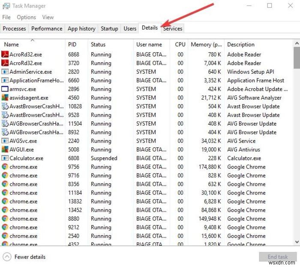
Task: Sort by the CPU column header
Action: tap(179, 45)
